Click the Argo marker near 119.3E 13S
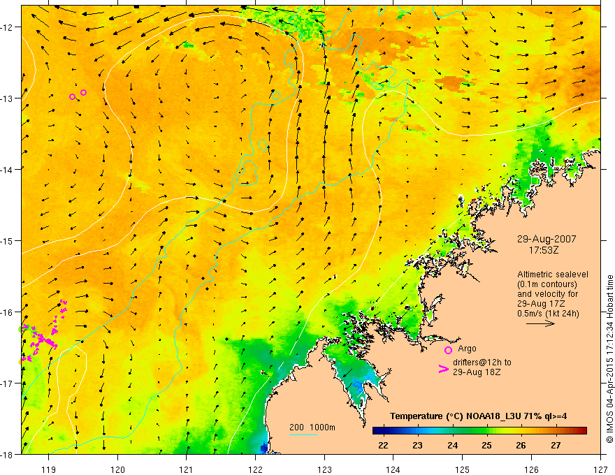The width and height of the screenshot is (615, 475). coord(72,97)
